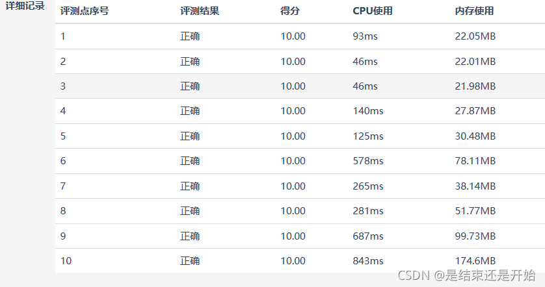Image resolution: width=545 pixels, height=287 pixels.
Task: Click the CPU使用 column header
Action: pos(373,11)
